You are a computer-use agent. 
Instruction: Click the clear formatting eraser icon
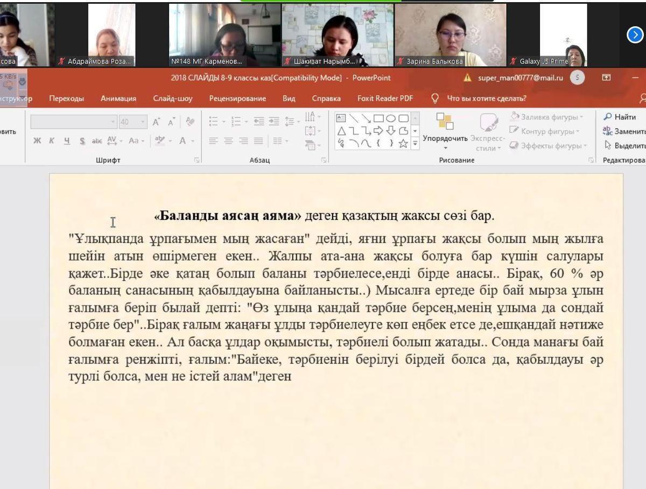click(x=189, y=122)
